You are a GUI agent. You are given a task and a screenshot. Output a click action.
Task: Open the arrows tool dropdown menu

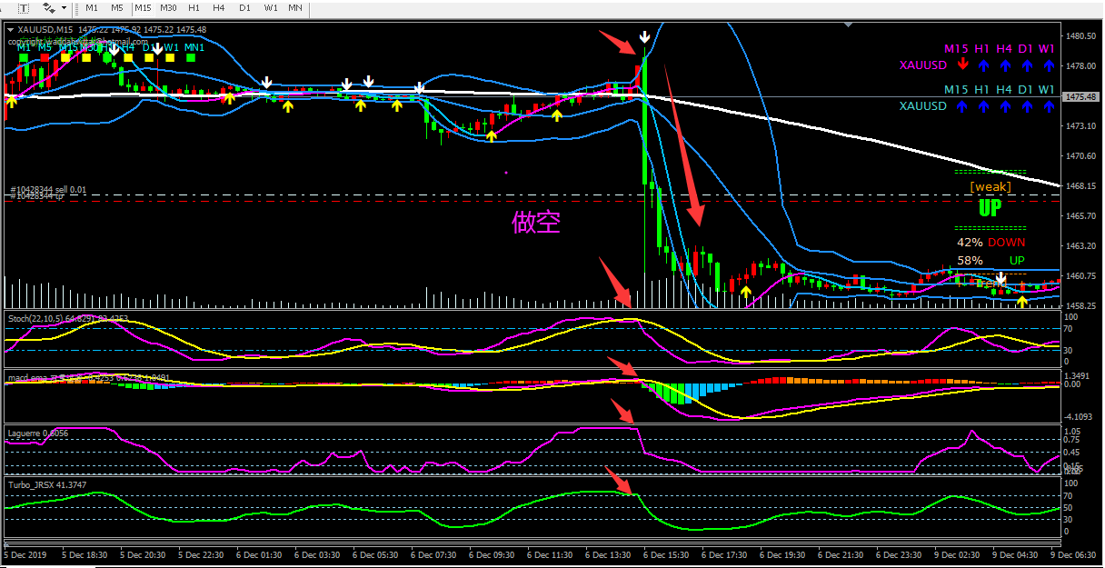coord(65,7)
